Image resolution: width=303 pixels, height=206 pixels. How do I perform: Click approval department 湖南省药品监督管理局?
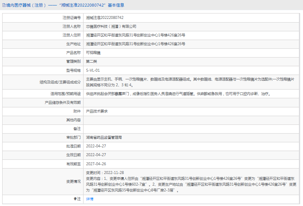(x=104, y=137)
